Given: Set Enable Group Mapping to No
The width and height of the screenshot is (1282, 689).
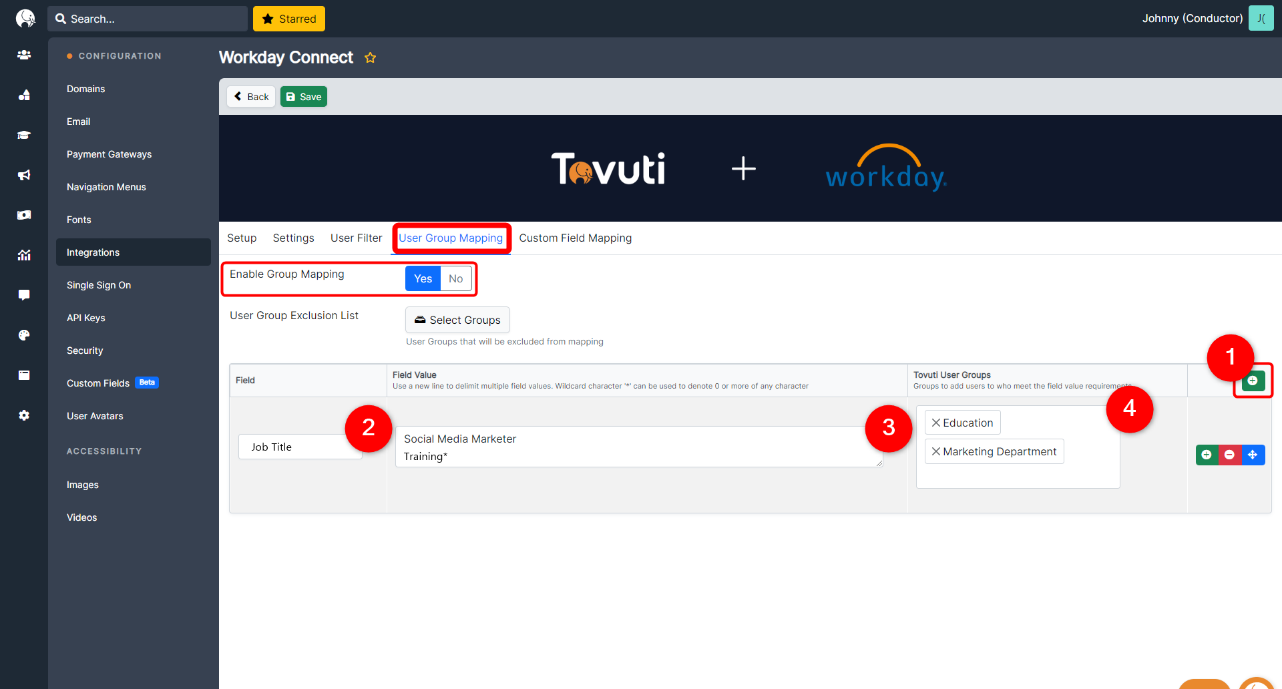Looking at the screenshot, I should (456, 278).
